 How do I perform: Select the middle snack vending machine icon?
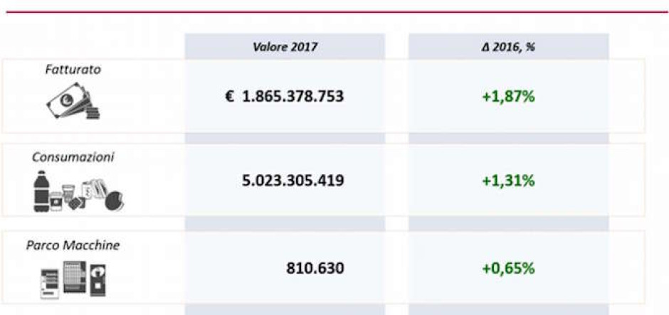pos(73,276)
